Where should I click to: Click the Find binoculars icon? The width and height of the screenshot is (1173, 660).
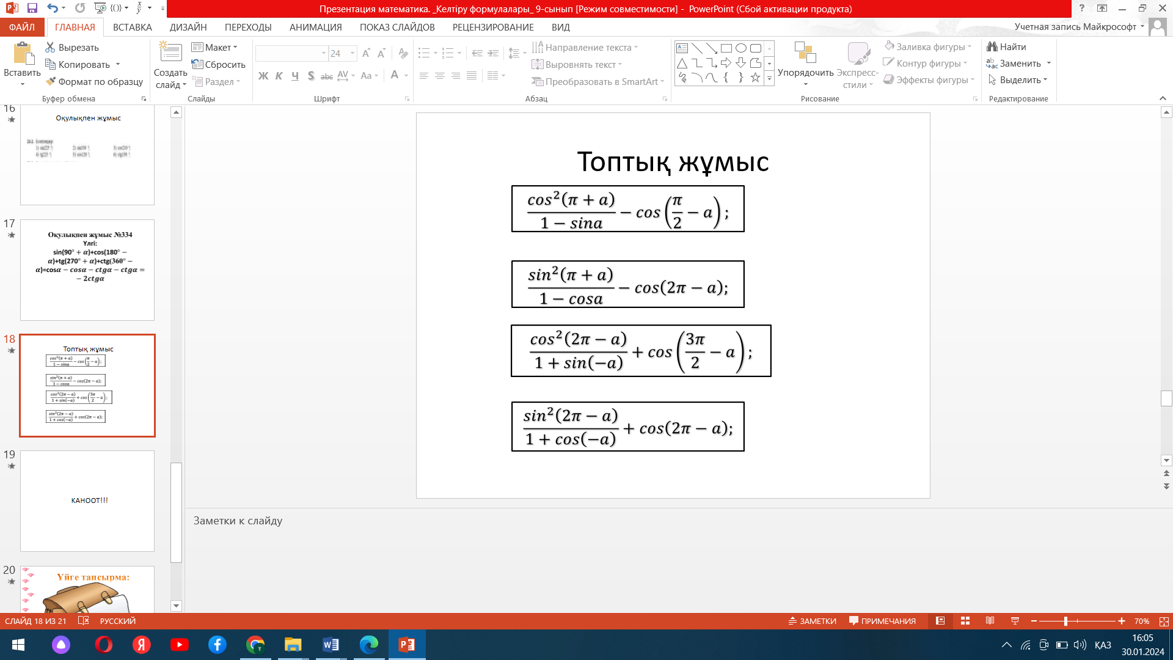pyautogui.click(x=992, y=46)
